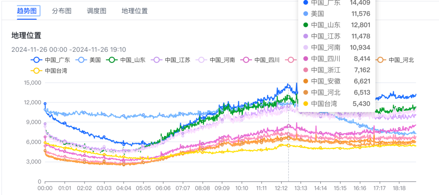Toggle the 中国_河北 legend series
Viewport: 439px width, 195px height.
[394, 59]
